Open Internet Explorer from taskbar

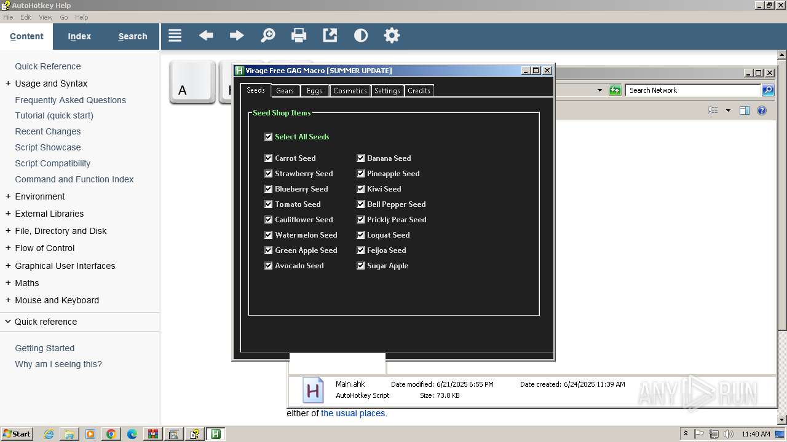(49, 434)
